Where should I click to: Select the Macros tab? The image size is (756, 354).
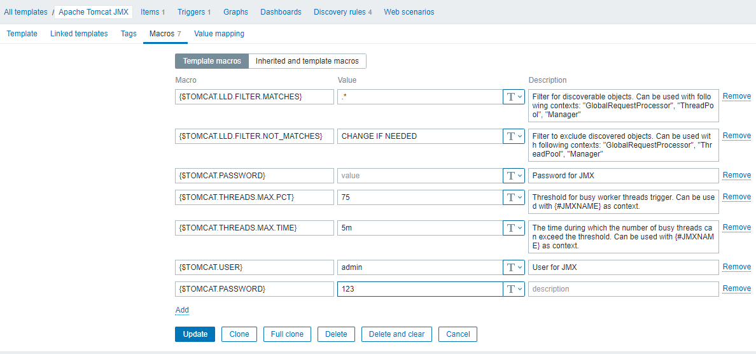[165, 34]
